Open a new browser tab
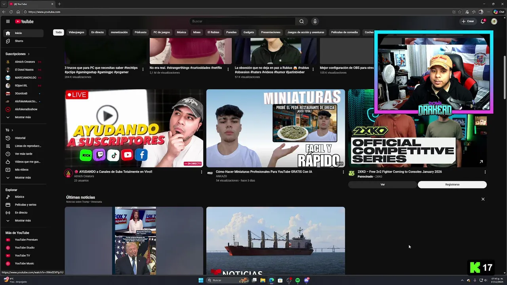507x285 pixels. (x=59, y=4)
